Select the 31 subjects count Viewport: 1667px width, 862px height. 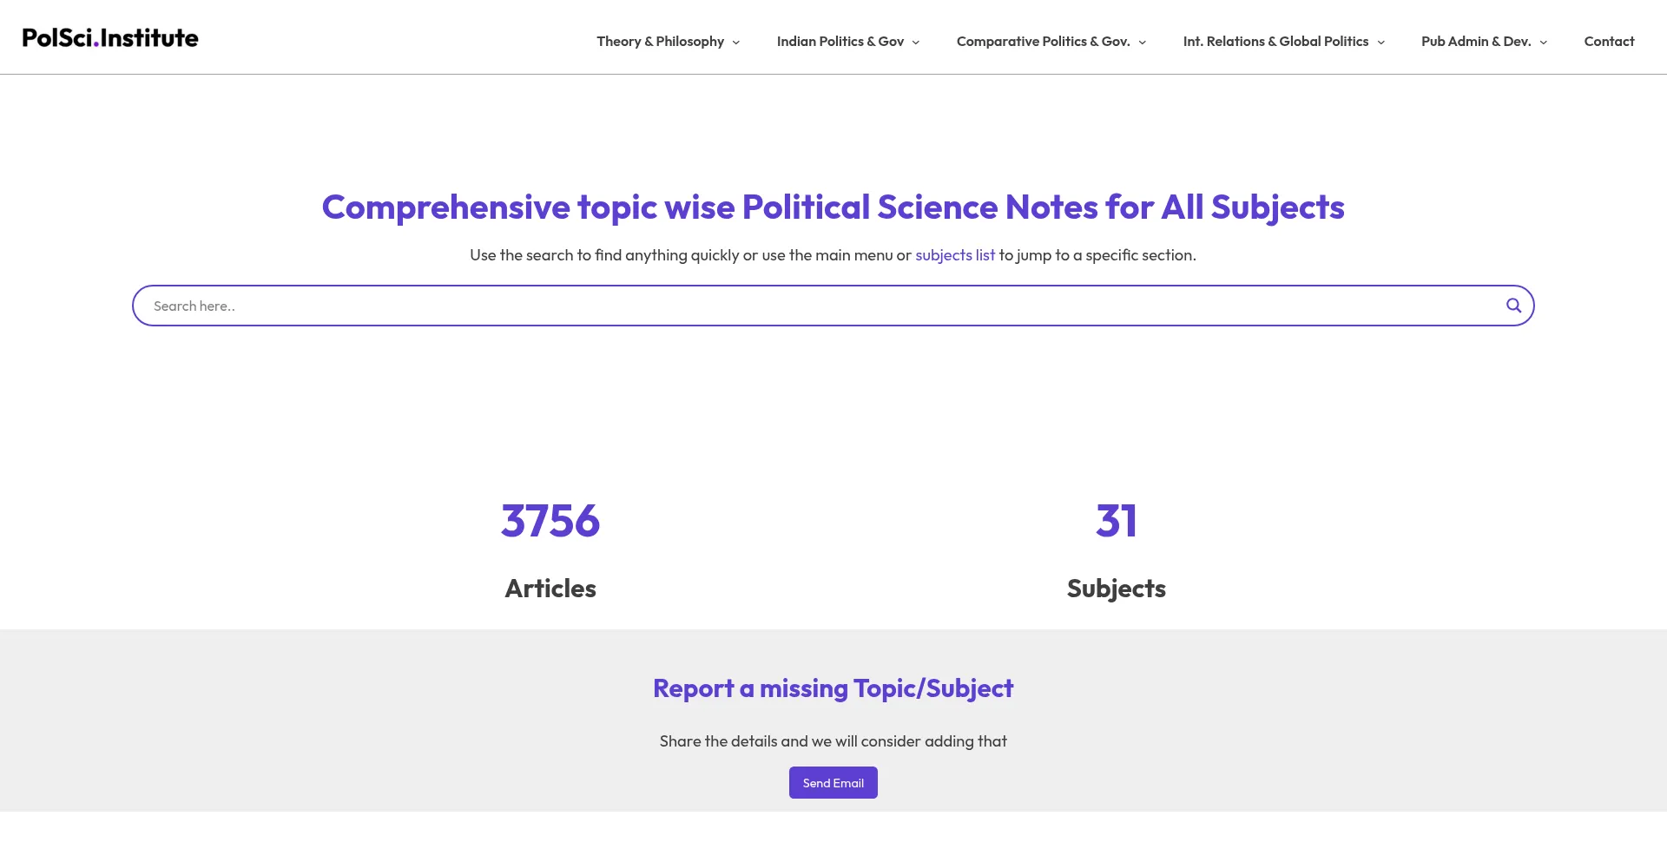tap(1117, 521)
